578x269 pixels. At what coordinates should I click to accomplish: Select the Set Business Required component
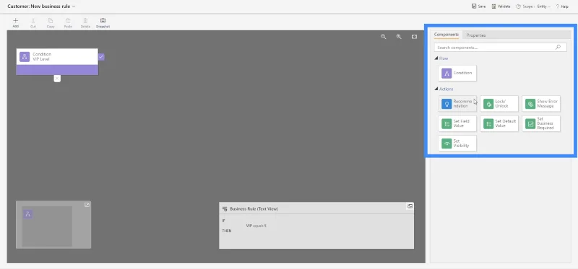click(x=541, y=123)
